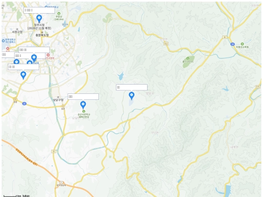This screenshot has height=197, width=263.
Task: Click the blue marker over the 상당구 reservoir
Action: click(x=131, y=96)
